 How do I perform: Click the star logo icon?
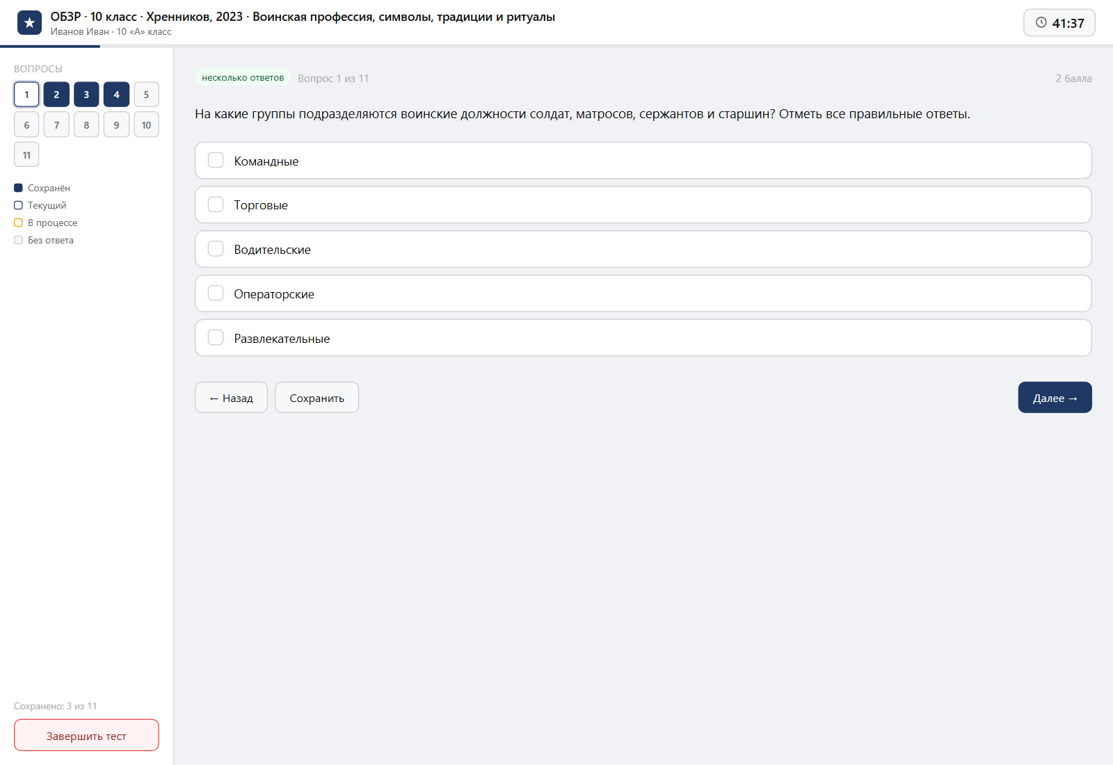29,23
